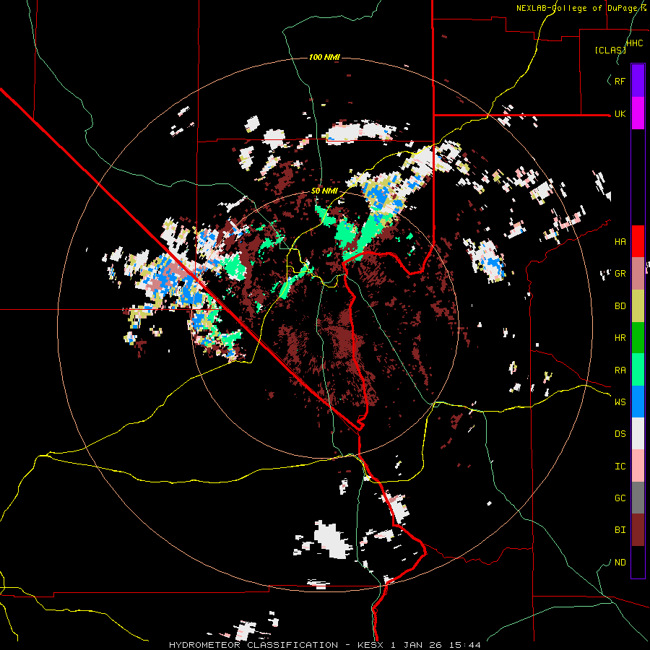
Task: Click the "HHC" product code text
Action: (635, 43)
